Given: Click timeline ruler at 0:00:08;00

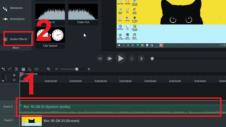Looking at the screenshot, I should pos(125,81).
